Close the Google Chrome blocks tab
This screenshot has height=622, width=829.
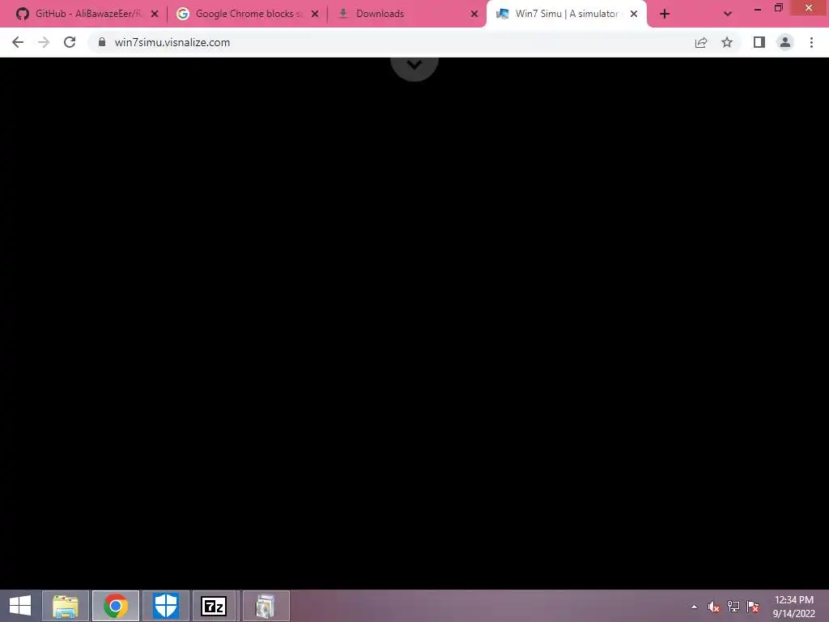click(315, 14)
